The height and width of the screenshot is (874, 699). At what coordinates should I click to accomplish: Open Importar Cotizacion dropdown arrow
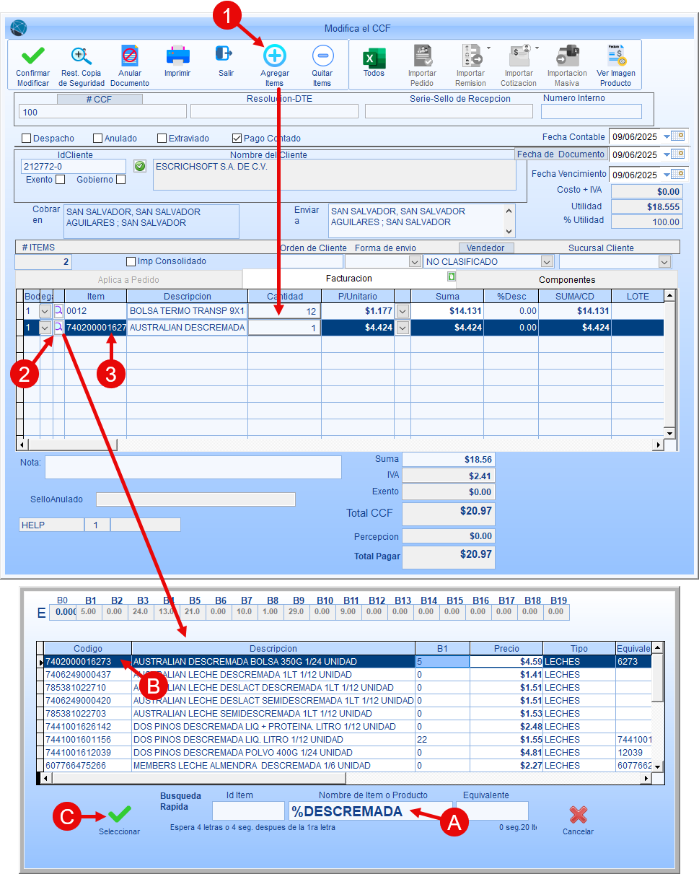point(537,48)
